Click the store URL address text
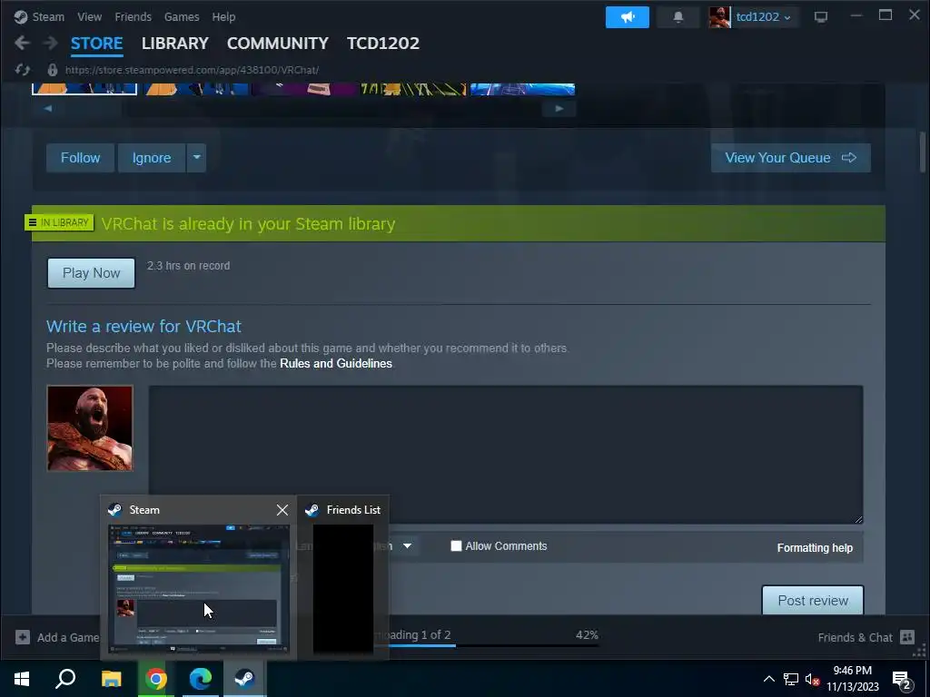The width and height of the screenshot is (930, 697). point(192,70)
